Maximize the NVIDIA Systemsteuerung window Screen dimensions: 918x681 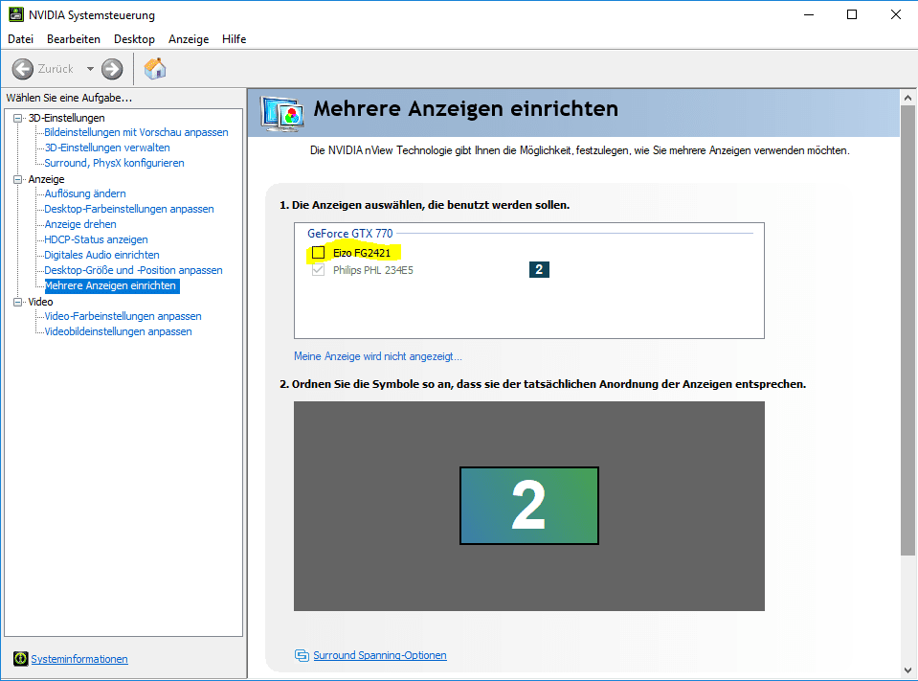point(852,14)
